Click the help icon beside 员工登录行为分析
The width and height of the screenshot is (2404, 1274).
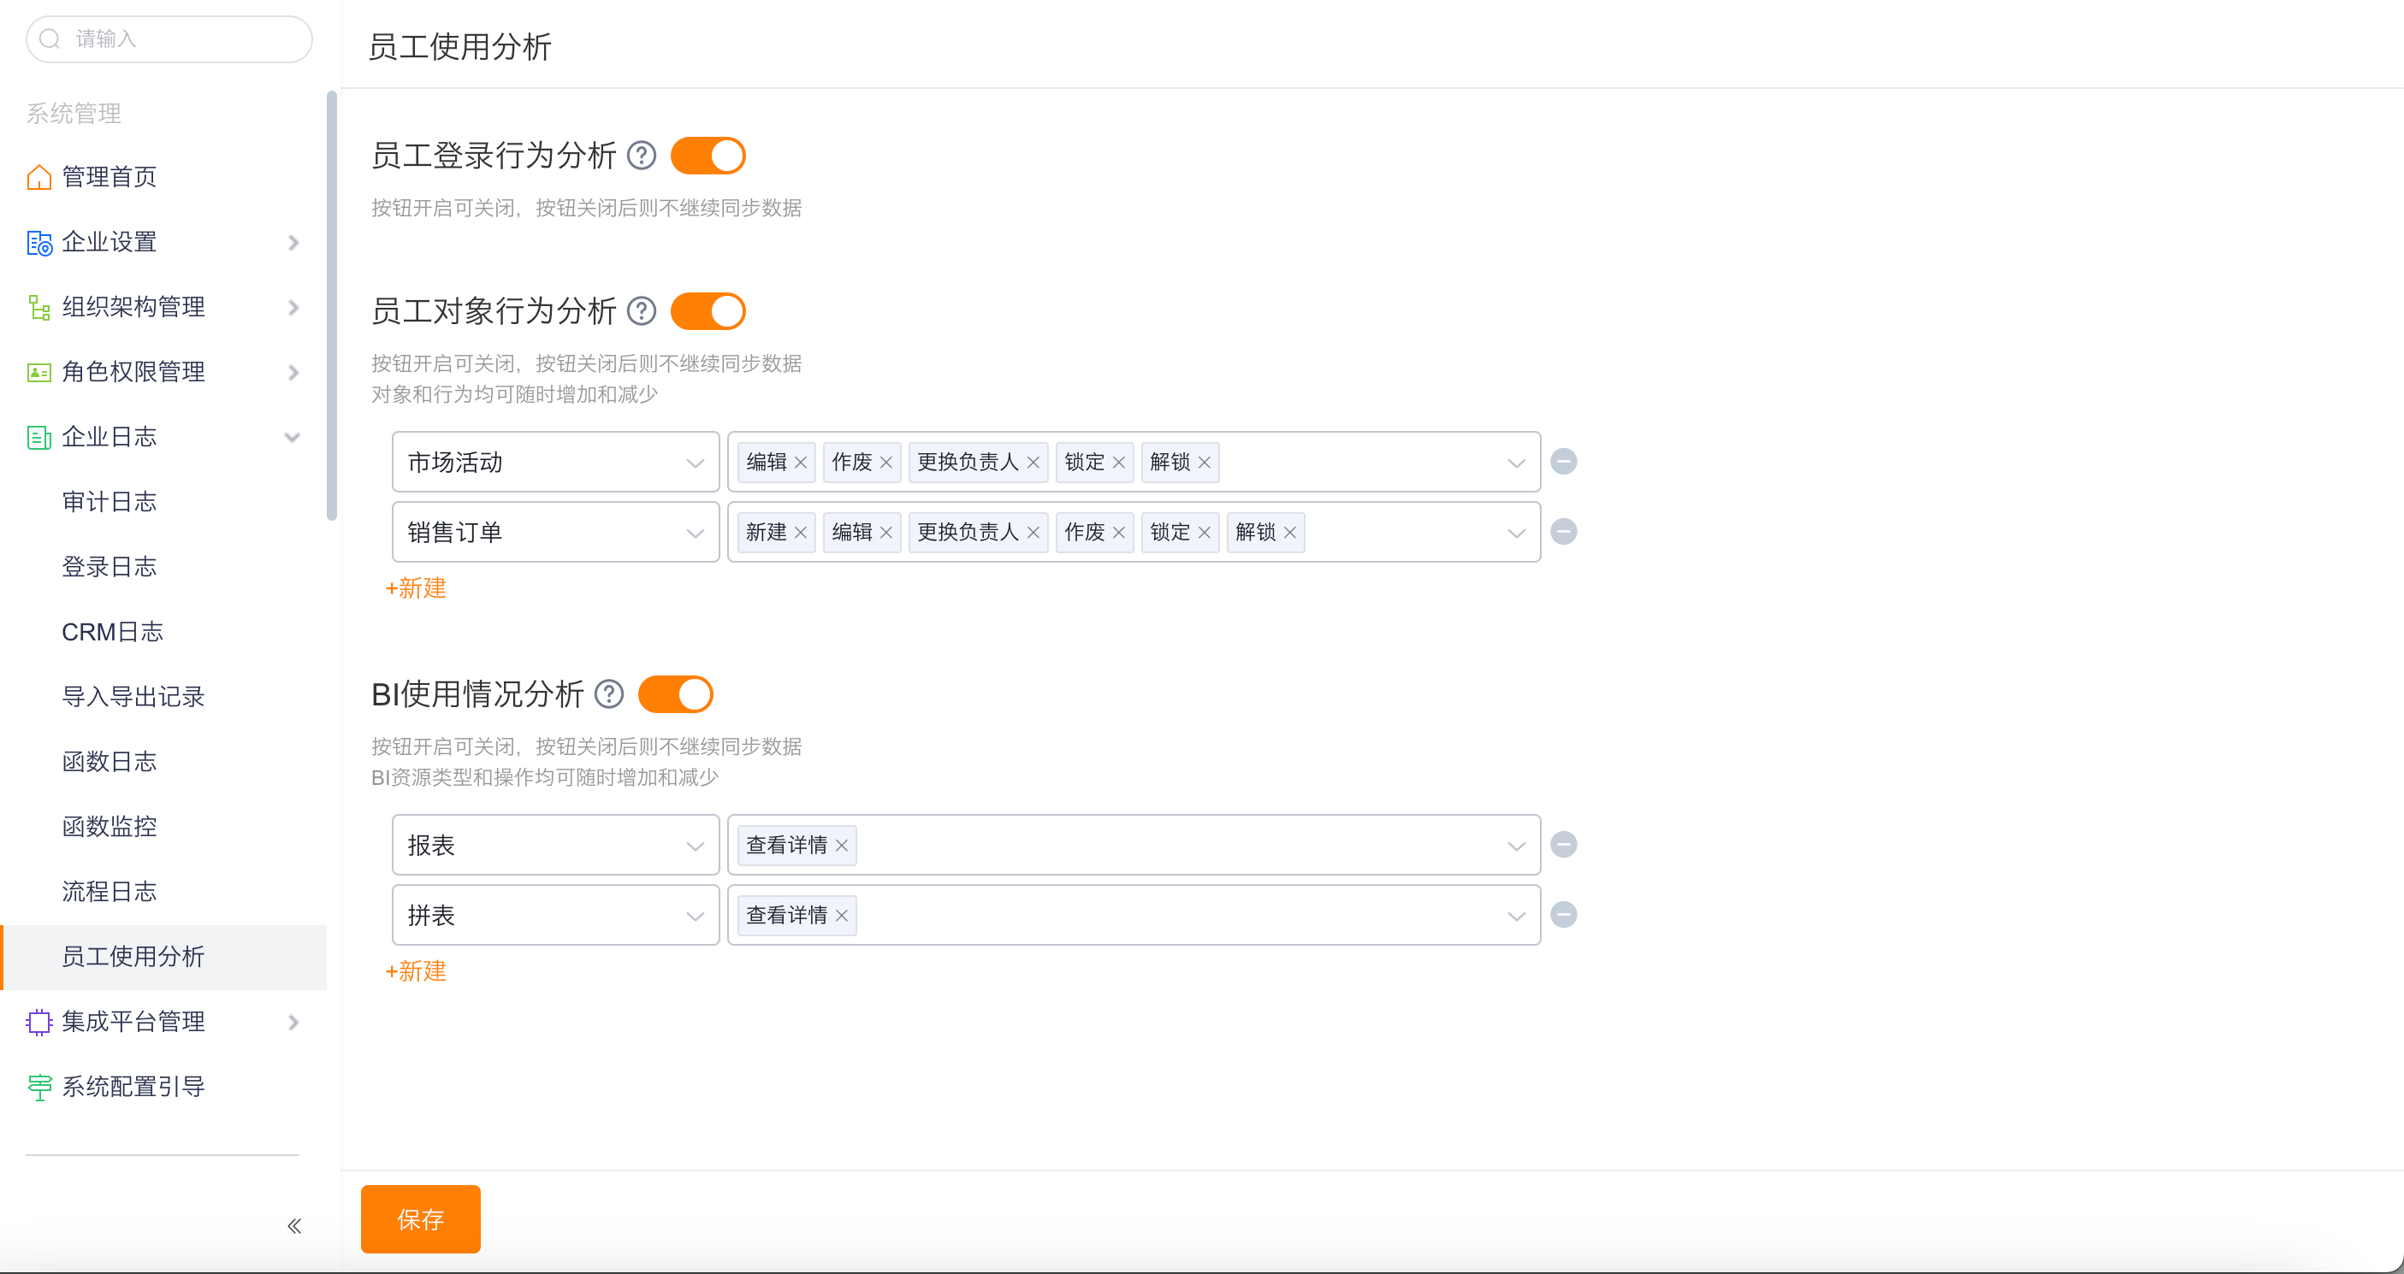[x=641, y=156]
